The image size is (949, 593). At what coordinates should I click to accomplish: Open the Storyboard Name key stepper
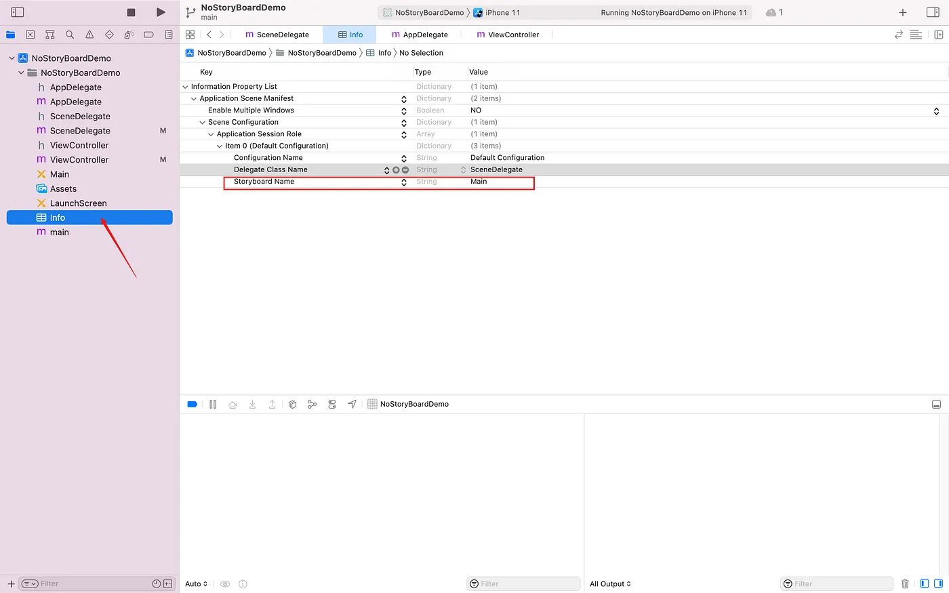(x=404, y=182)
